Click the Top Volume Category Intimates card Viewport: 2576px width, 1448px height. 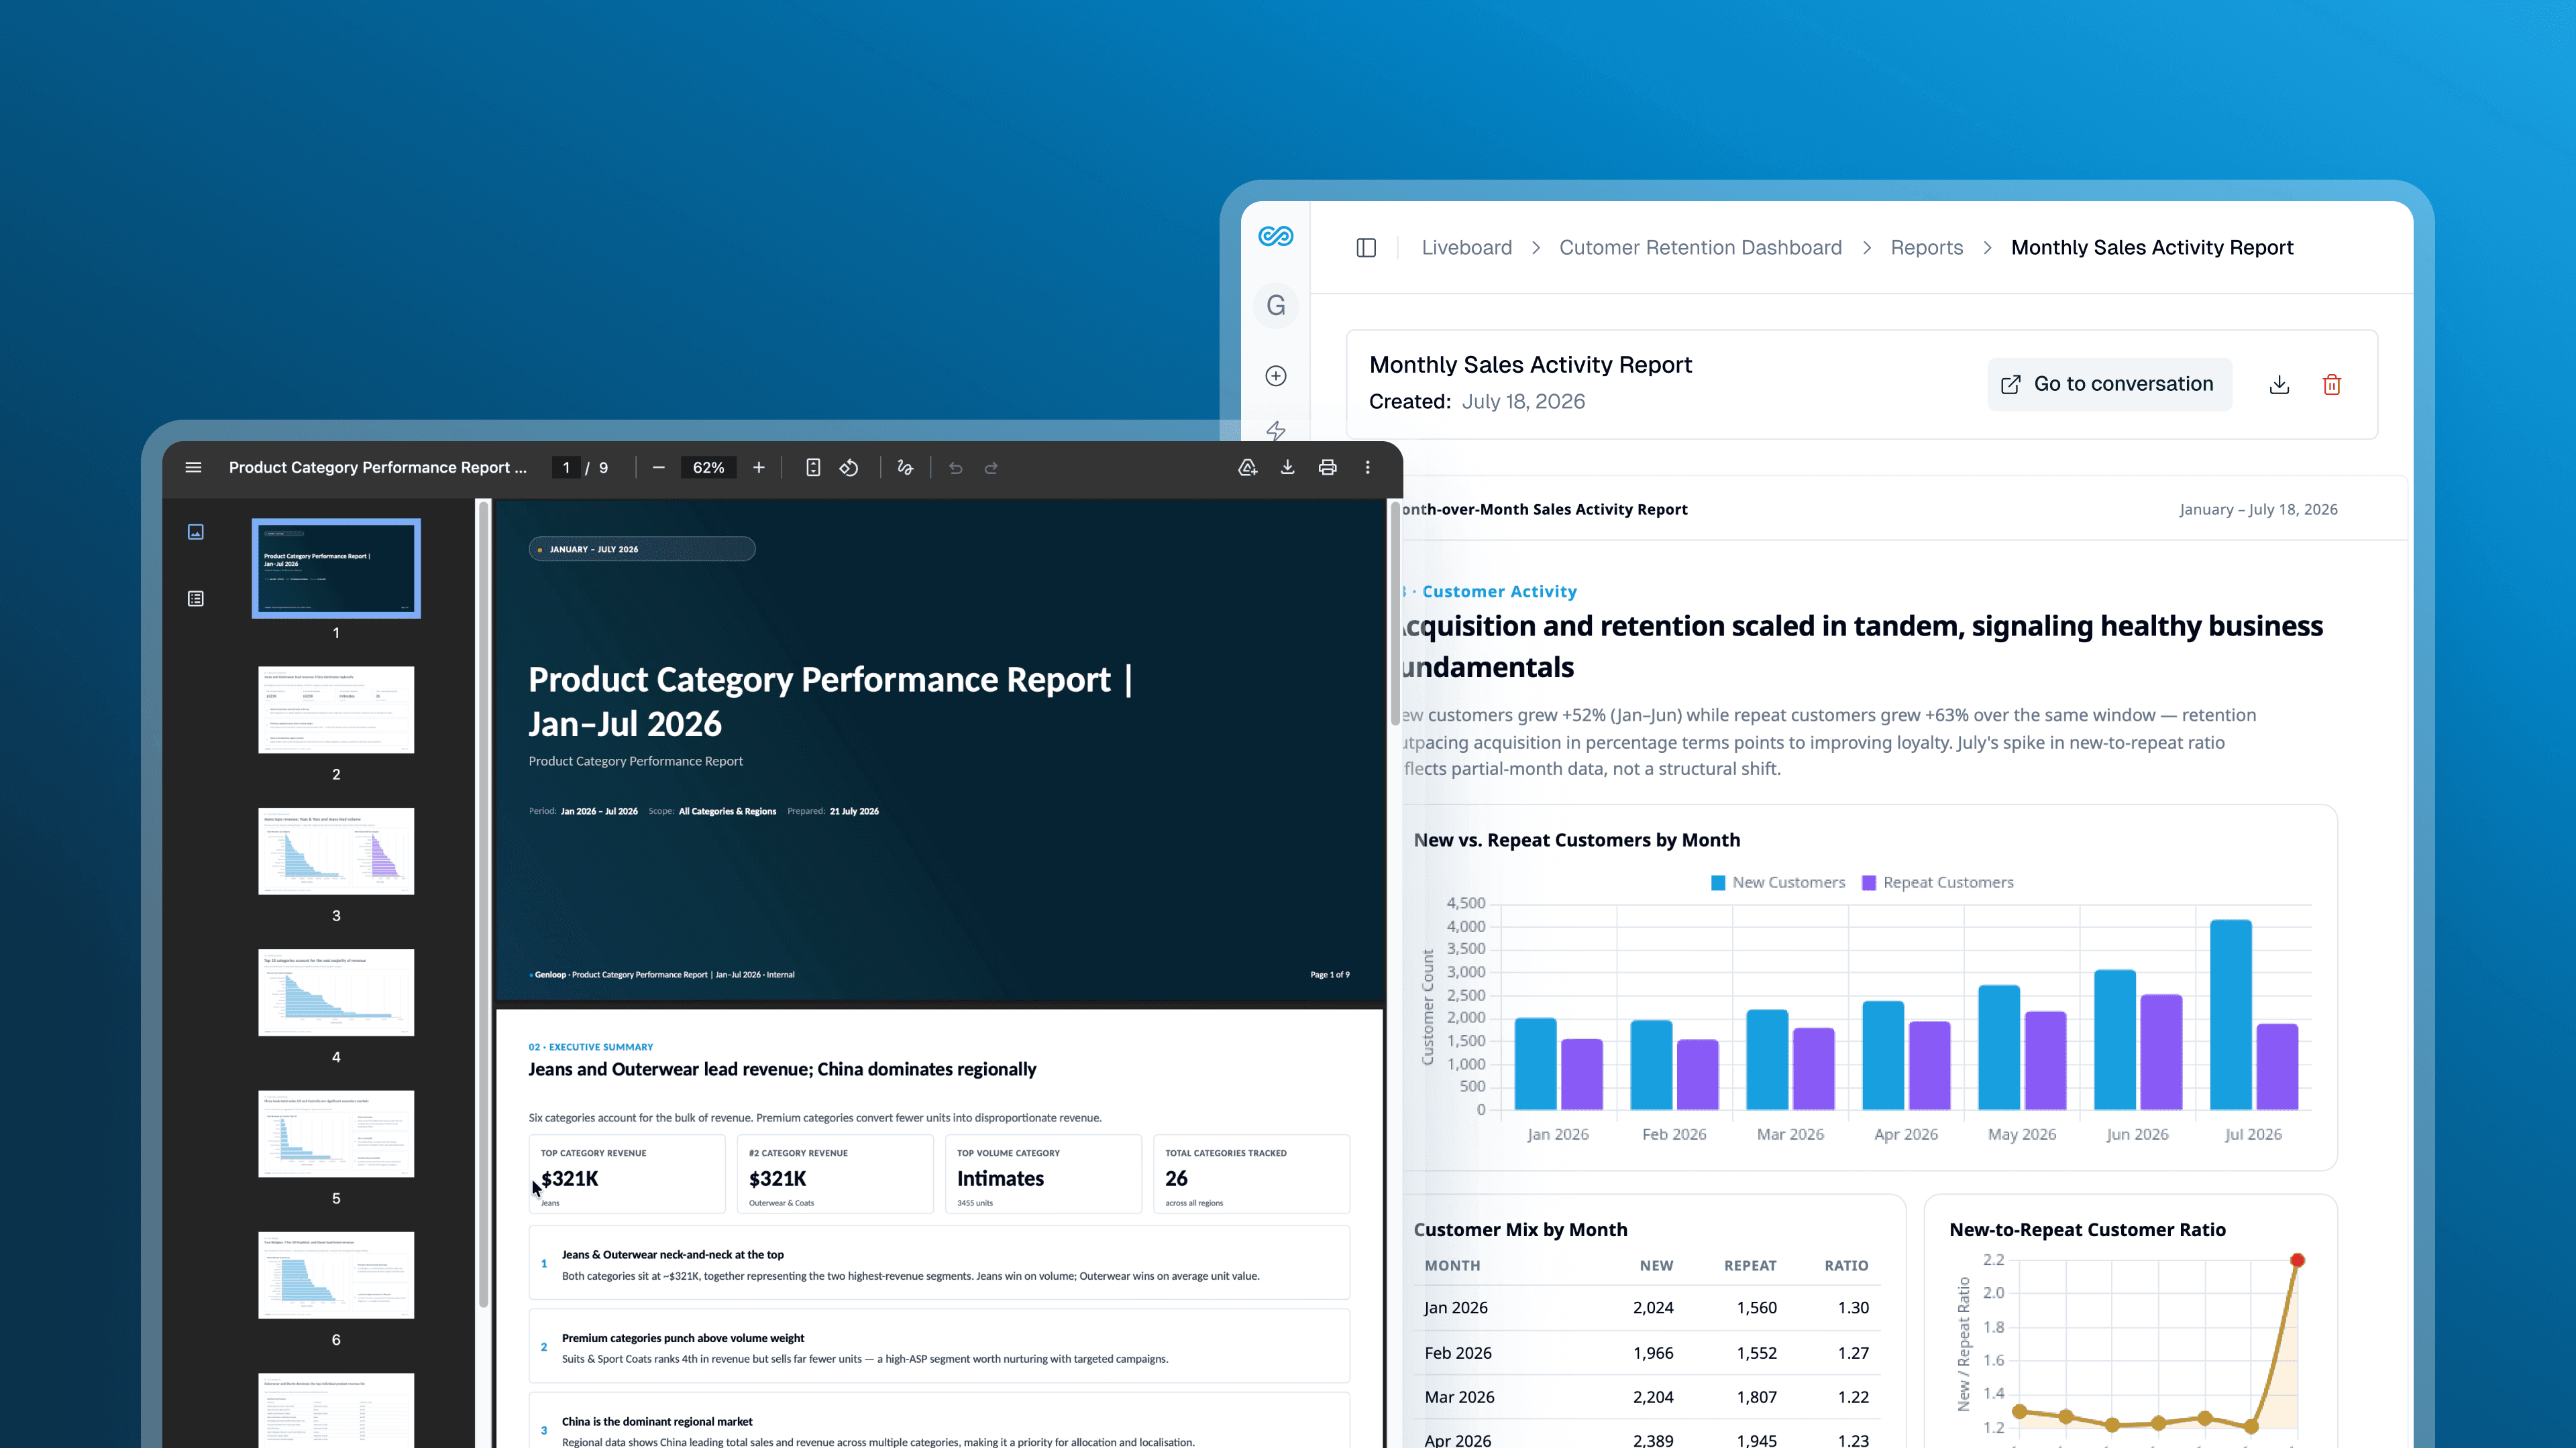[1043, 1174]
